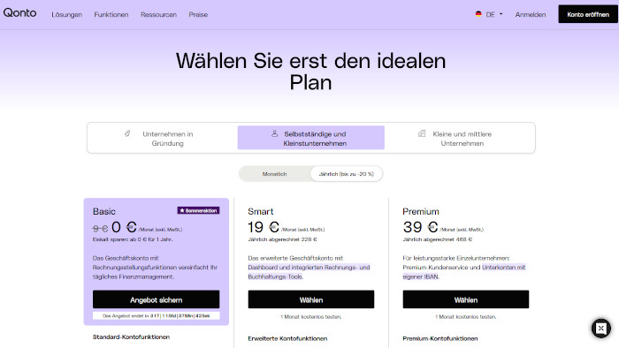The height and width of the screenshot is (348, 619).
Task: Open the Ressourcen menu
Action: tap(158, 15)
